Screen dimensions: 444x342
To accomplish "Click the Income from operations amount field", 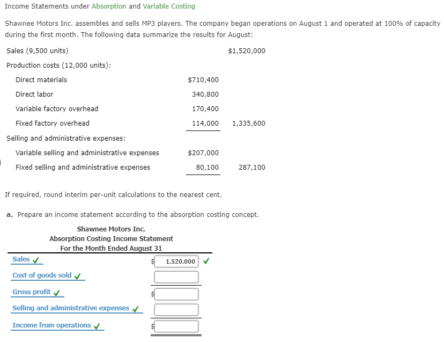I will (176, 326).
